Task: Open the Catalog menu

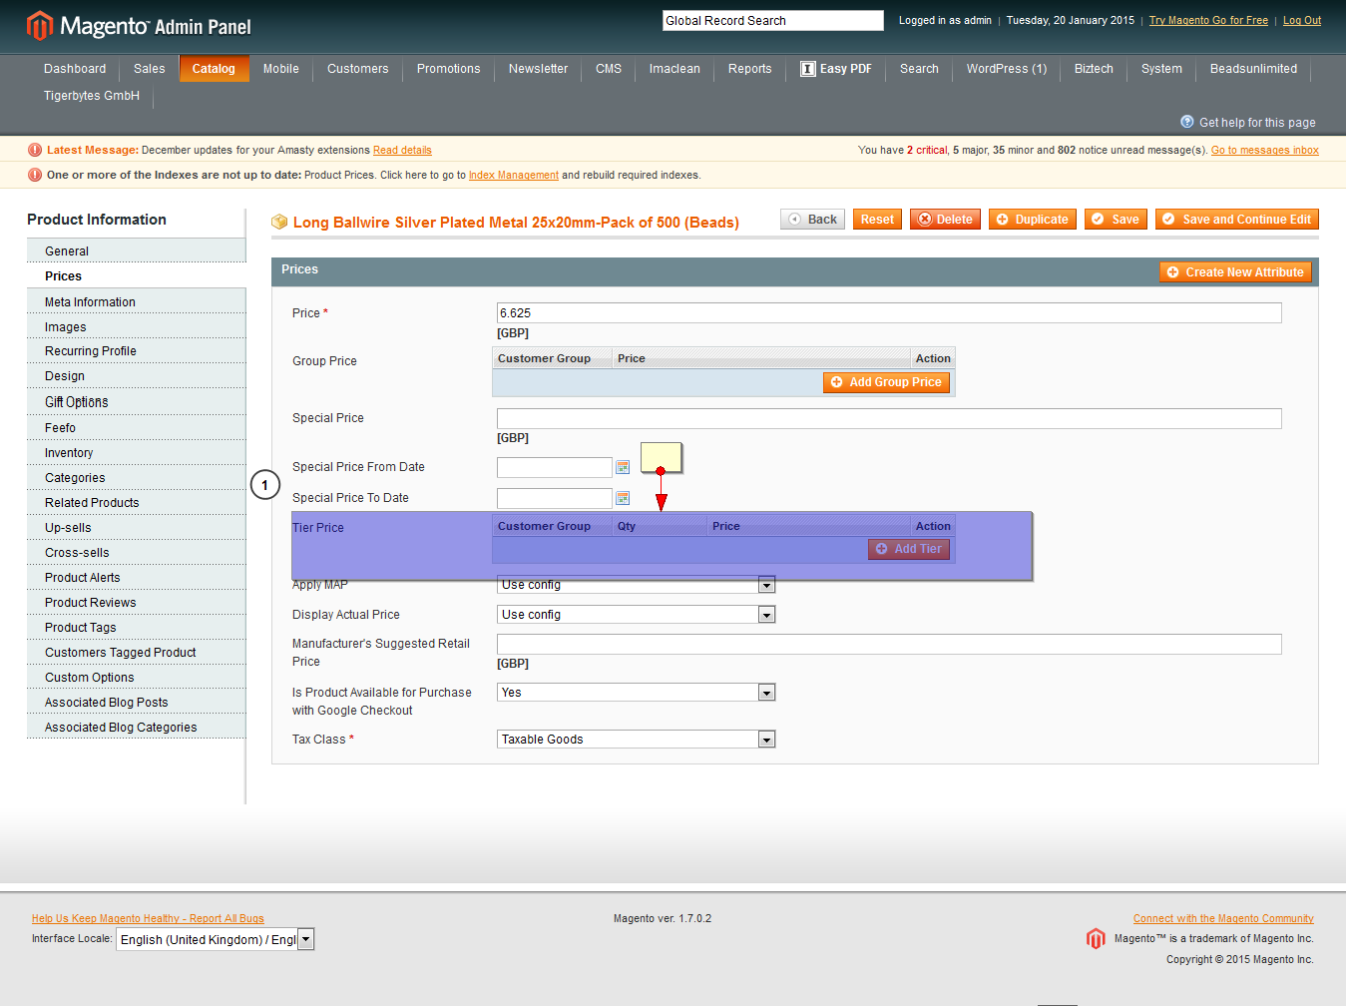Action: [214, 69]
